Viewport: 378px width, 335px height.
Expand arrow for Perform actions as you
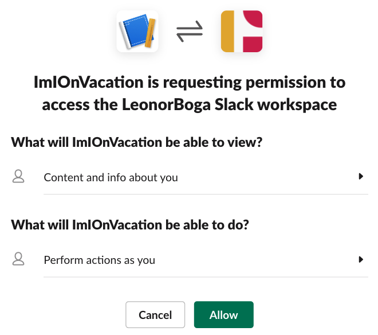[361, 259]
